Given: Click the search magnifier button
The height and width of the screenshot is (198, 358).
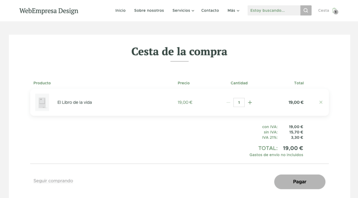Looking at the screenshot, I should 306,10.
